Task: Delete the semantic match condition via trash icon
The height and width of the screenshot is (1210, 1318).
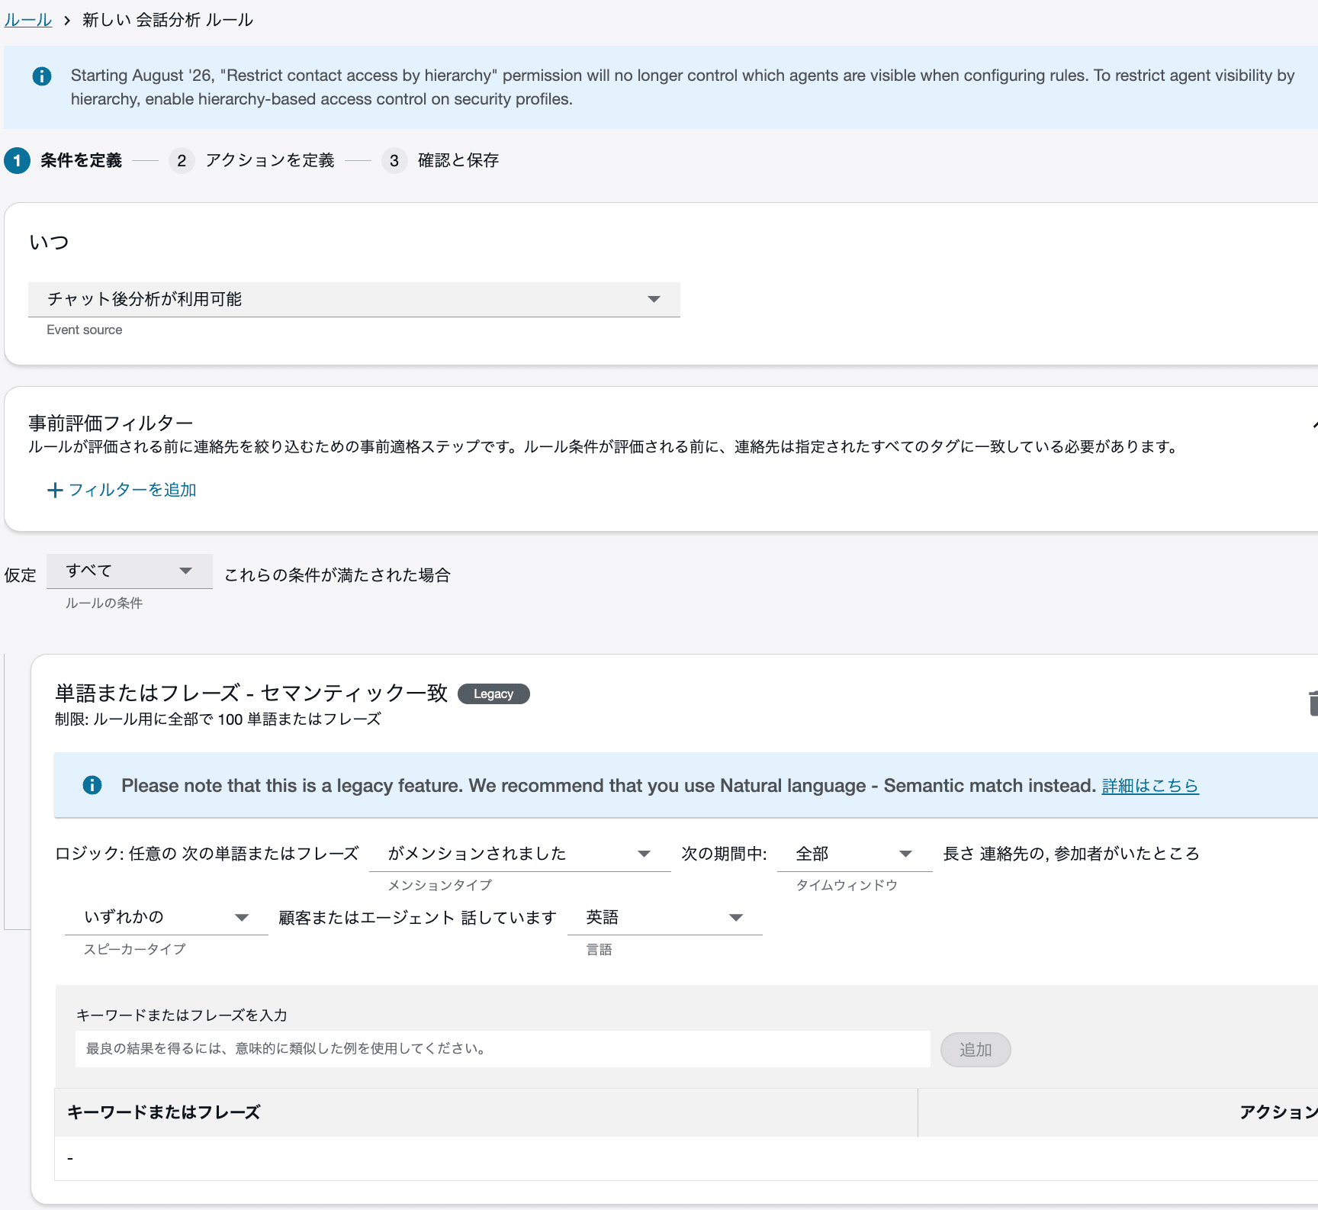Action: pos(1313,703)
